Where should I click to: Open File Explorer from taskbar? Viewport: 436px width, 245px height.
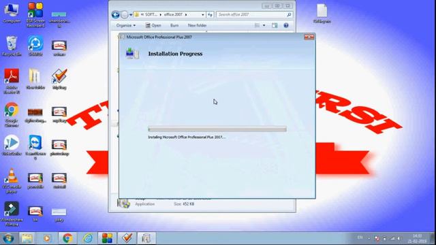(x=27, y=238)
